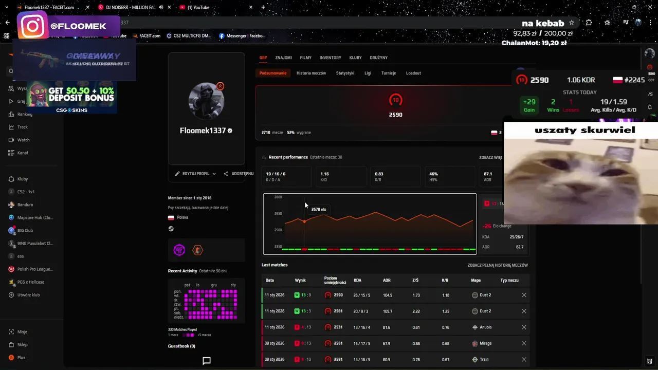This screenshot has width=658, height=370.
Task: Open Misje missions icon
Action: [x=11, y=331]
